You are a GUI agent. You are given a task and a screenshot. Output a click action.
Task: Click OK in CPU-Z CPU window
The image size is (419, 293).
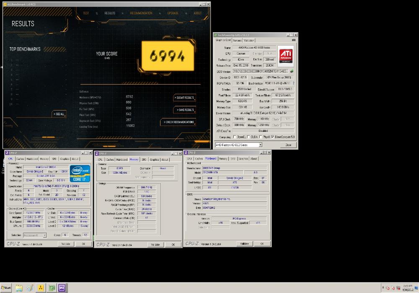pyautogui.click(x=83, y=244)
